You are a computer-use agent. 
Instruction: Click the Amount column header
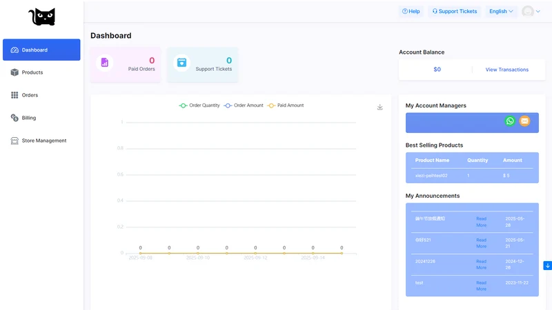512,161
